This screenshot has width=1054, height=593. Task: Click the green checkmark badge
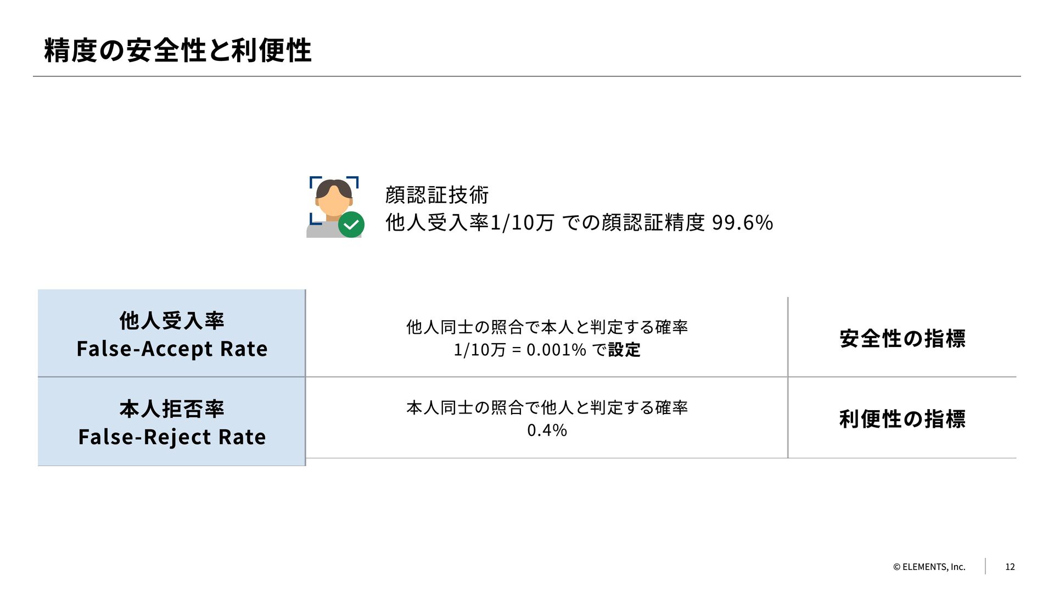(351, 225)
